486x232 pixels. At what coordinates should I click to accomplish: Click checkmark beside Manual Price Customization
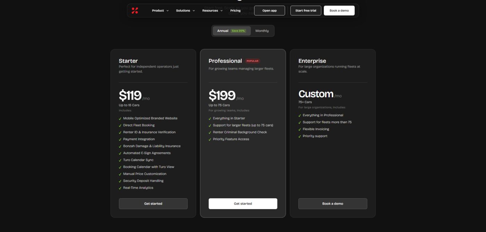click(120, 174)
